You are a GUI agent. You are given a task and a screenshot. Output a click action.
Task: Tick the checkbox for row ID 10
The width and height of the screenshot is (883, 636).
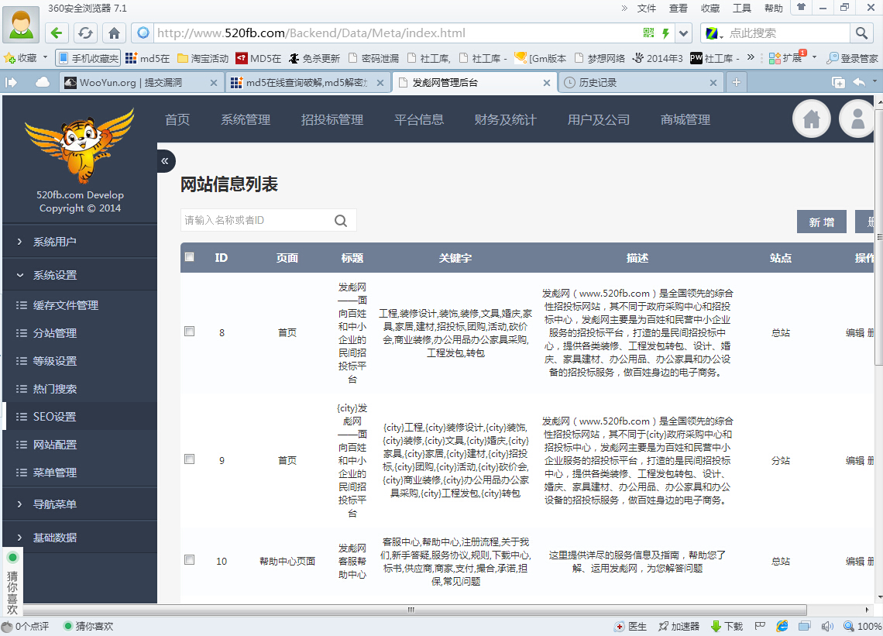pyautogui.click(x=190, y=559)
